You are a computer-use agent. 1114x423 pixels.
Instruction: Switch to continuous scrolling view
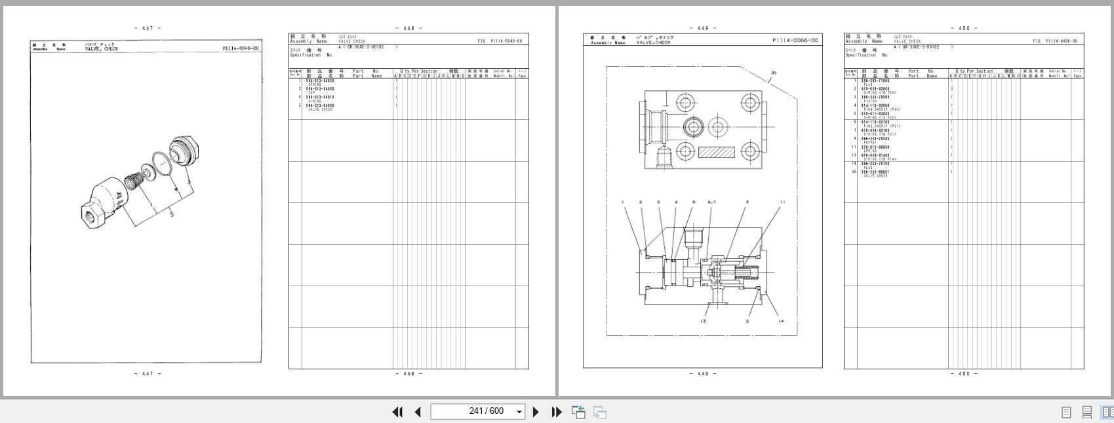[1086, 412]
